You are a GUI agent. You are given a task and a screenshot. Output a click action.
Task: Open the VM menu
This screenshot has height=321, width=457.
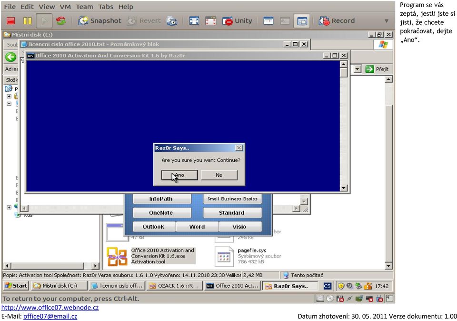pos(65,7)
